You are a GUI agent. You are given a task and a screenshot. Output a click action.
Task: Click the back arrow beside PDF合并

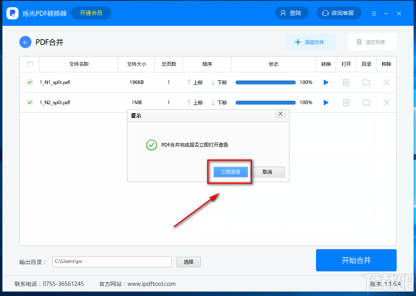tap(25, 42)
